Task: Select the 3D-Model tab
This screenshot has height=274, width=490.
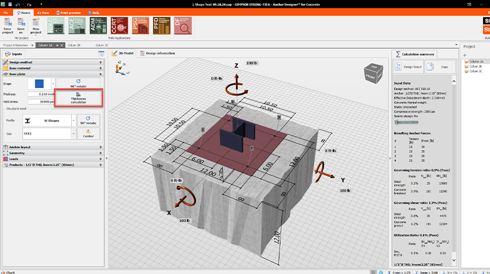Action: [122, 53]
